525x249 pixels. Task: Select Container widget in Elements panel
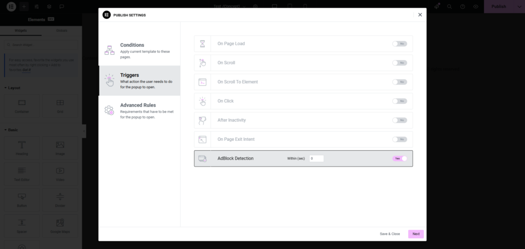coord(22,106)
